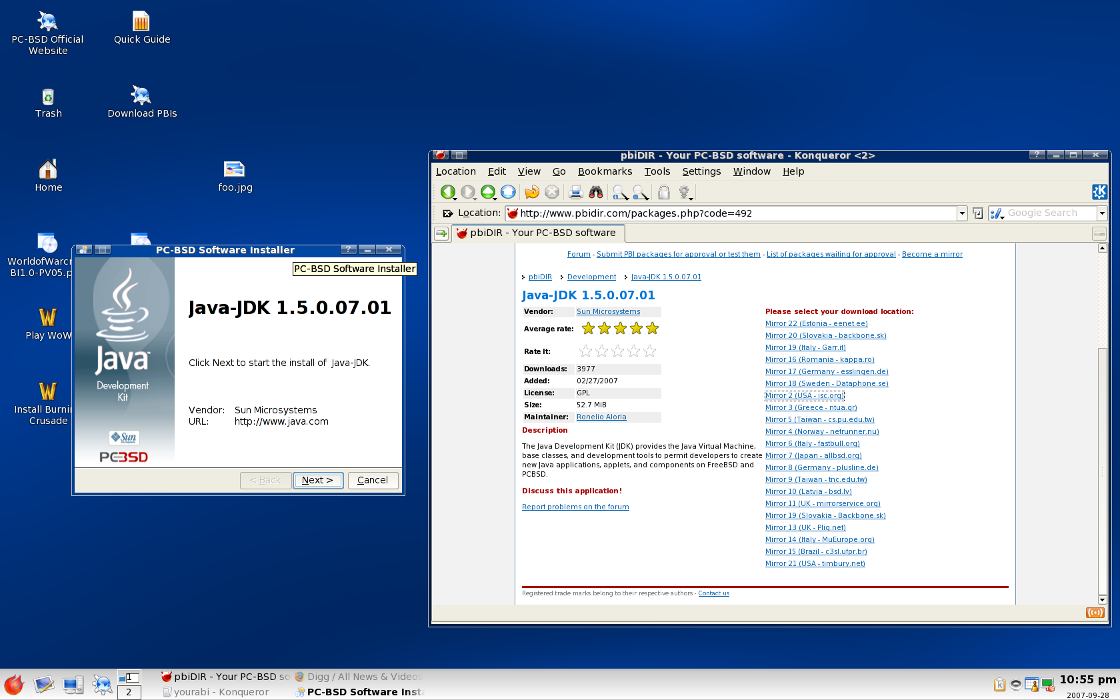This screenshot has height=700, width=1120.
Task: Click the Back navigation arrow in Konqueror
Action: (x=447, y=192)
